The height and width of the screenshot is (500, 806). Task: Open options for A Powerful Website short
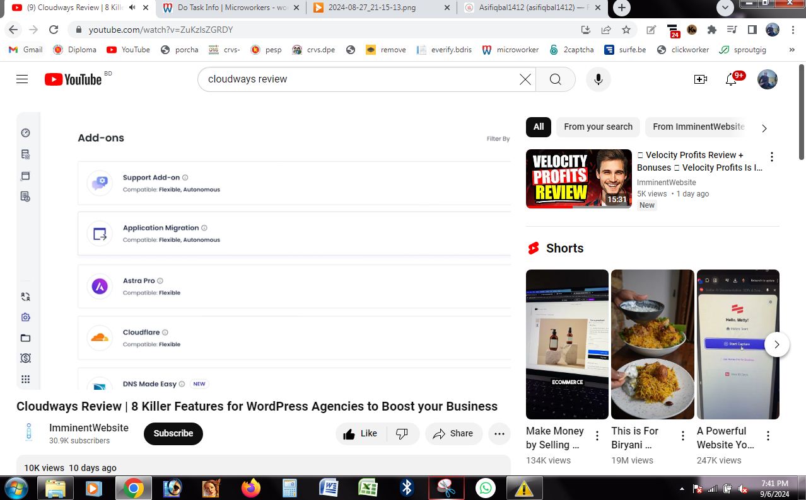768,436
